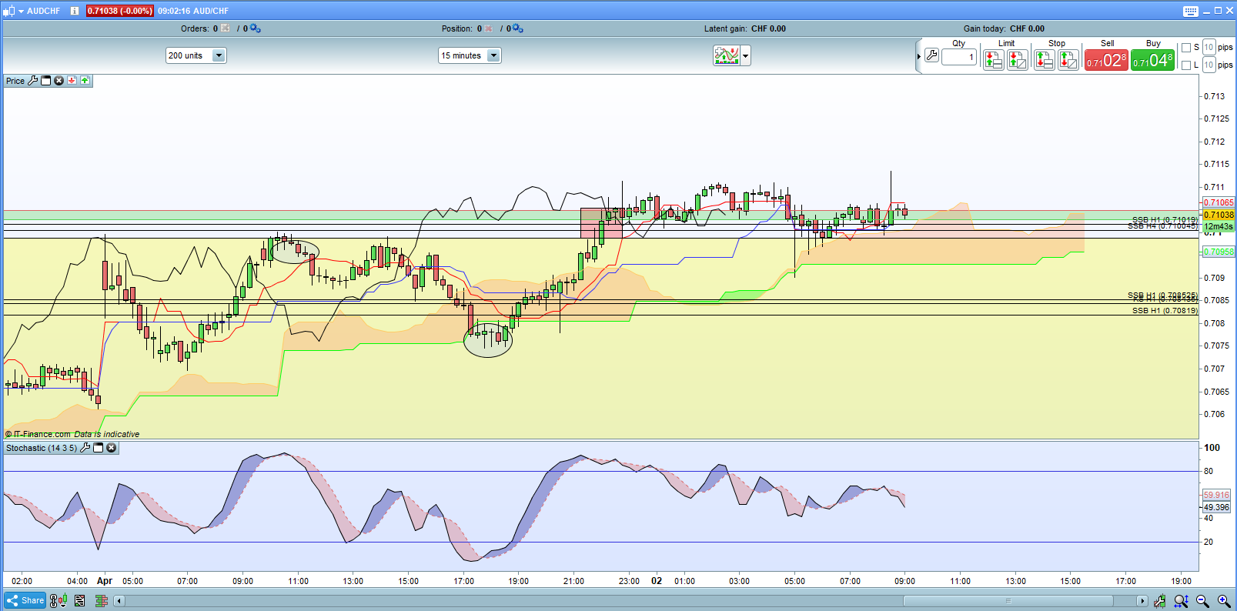This screenshot has width=1237, height=611.
Task: Configure the Price panel with wrench
Action: (x=33, y=81)
